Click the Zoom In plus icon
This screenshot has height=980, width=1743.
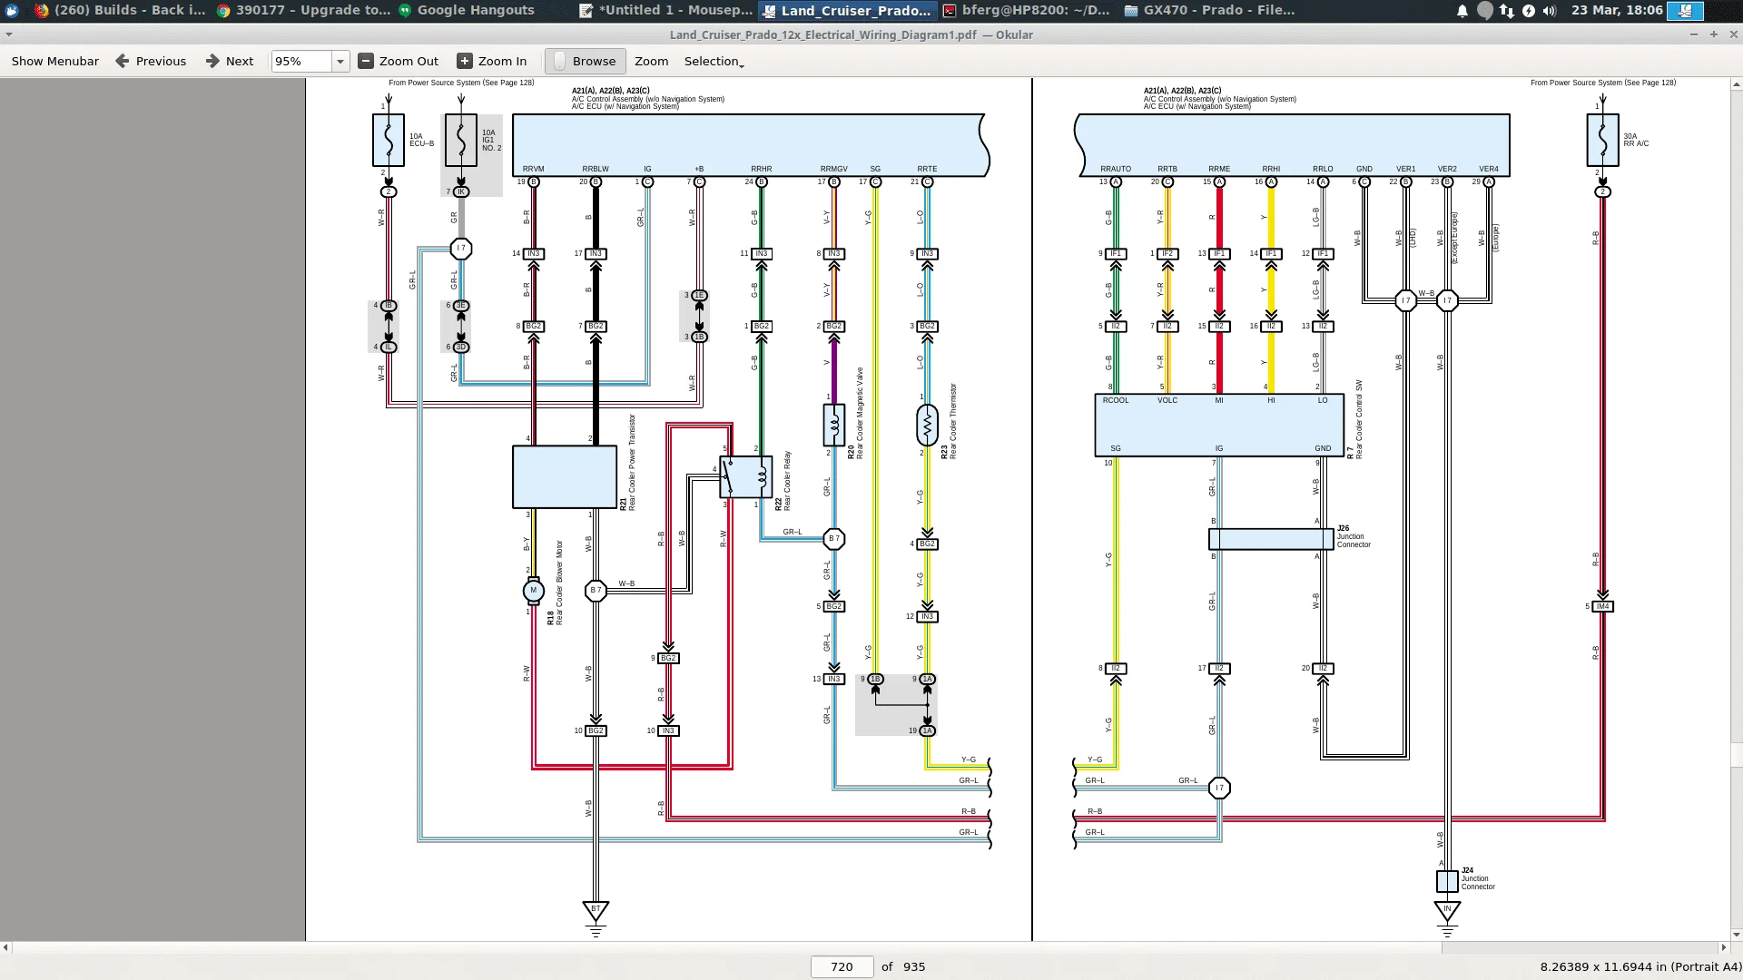[465, 61]
